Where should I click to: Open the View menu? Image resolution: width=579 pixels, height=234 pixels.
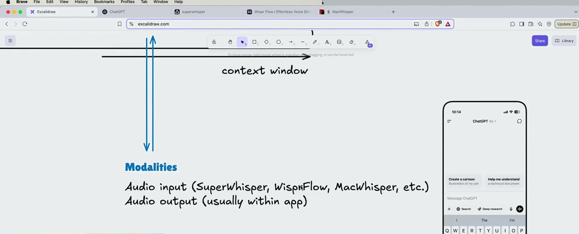click(x=64, y=2)
